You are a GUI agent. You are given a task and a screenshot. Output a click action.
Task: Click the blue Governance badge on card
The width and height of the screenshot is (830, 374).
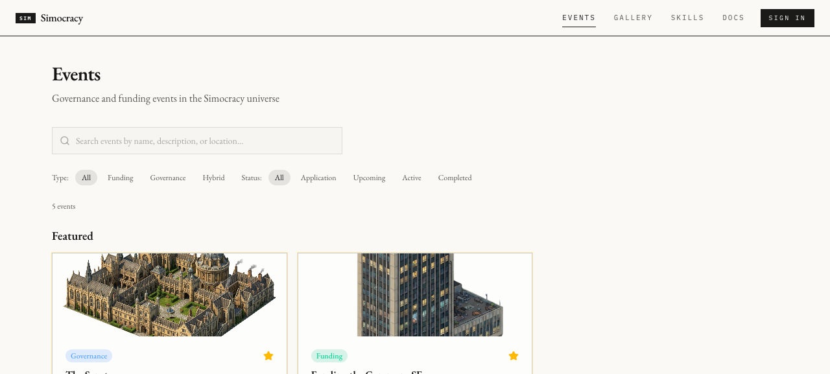[x=89, y=356]
